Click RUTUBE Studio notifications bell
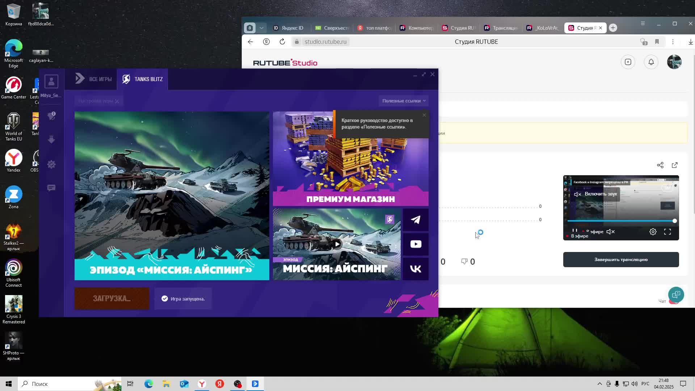Viewport: 695px width, 391px height. [x=651, y=62]
